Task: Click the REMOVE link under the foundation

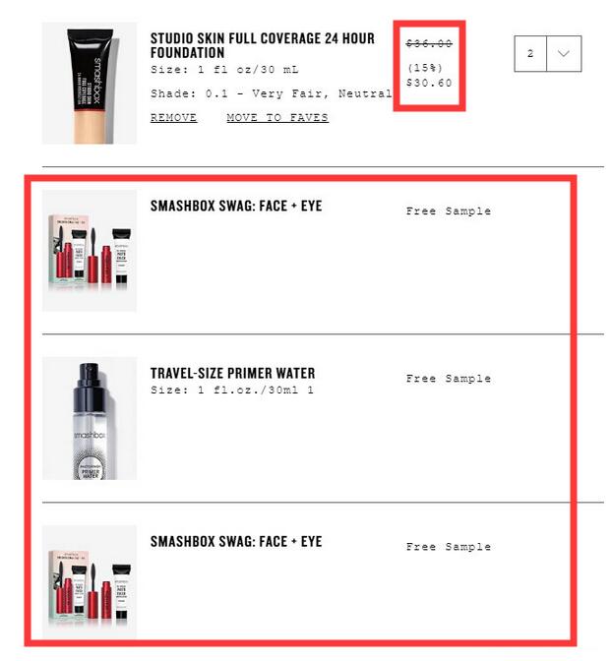Action: tap(173, 118)
